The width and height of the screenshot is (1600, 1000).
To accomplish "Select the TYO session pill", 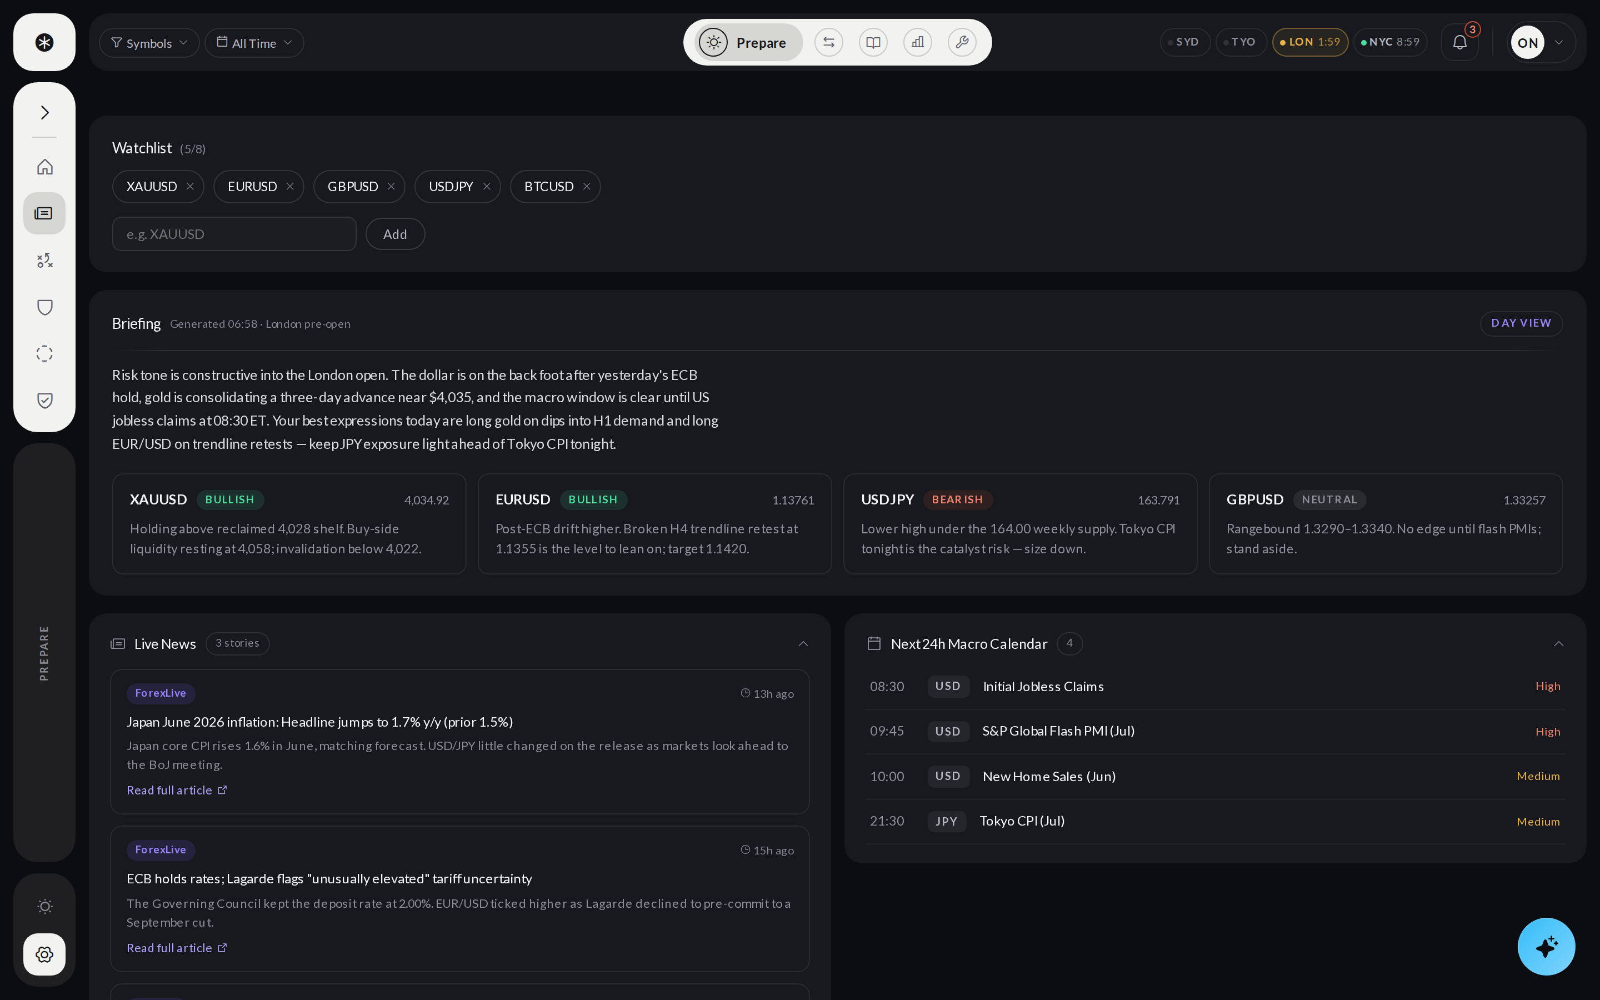I will [x=1241, y=42].
